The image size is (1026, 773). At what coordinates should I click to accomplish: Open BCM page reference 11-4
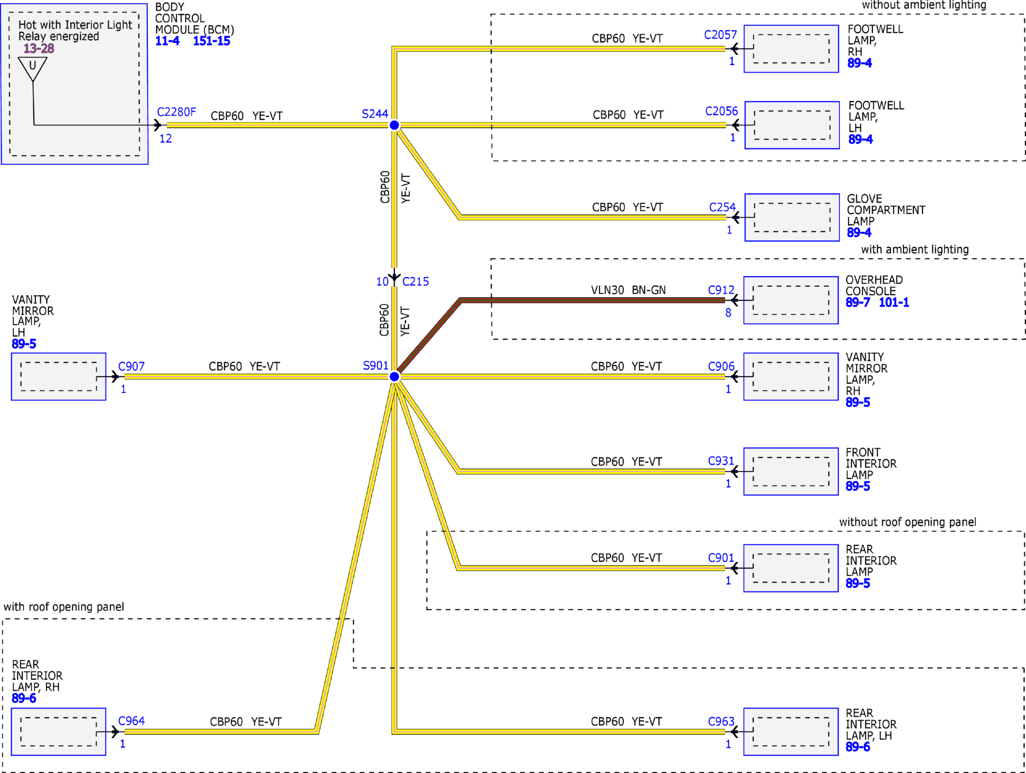tap(167, 41)
